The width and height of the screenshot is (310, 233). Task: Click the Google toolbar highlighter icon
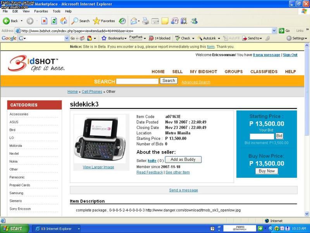click(268, 38)
